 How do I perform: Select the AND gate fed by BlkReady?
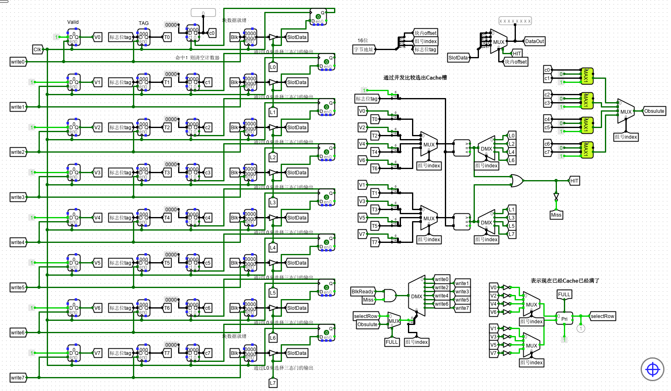pyautogui.click(x=390, y=295)
